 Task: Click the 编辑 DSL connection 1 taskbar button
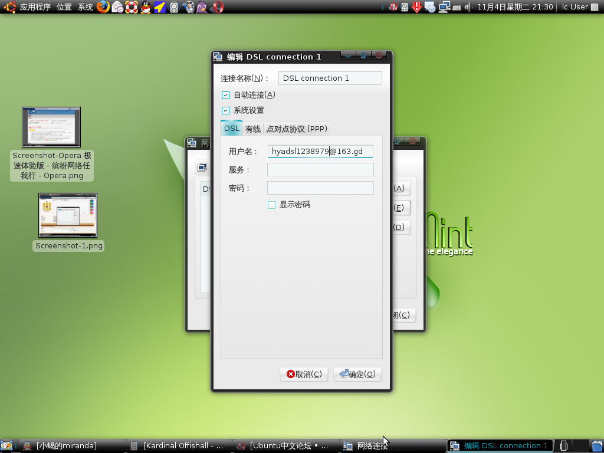pos(500,446)
